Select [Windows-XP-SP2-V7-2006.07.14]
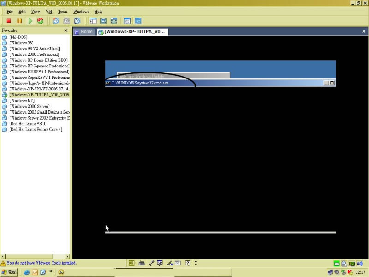This screenshot has width=369, height=277. [39, 89]
